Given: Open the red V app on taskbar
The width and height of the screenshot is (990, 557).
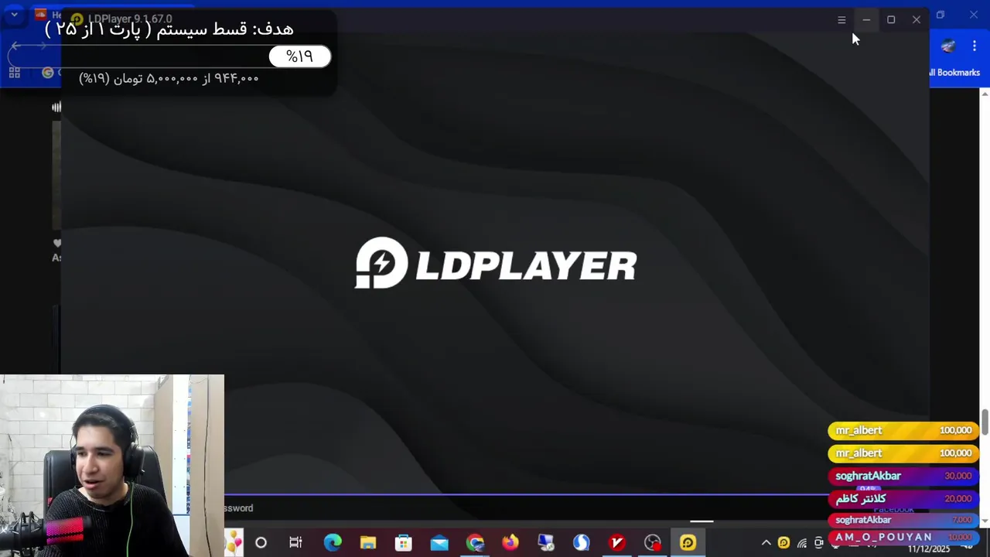Looking at the screenshot, I should point(617,543).
